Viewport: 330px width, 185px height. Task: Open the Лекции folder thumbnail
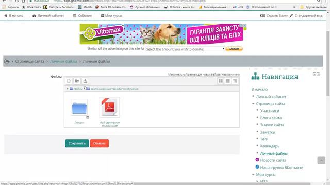pyautogui.click(x=79, y=107)
